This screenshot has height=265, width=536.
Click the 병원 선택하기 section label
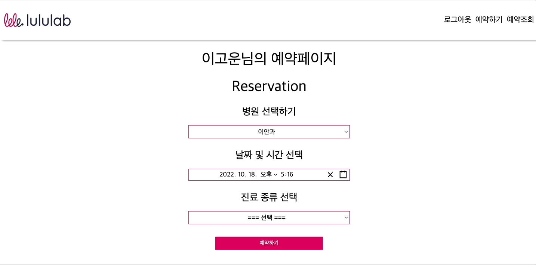coord(269,111)
